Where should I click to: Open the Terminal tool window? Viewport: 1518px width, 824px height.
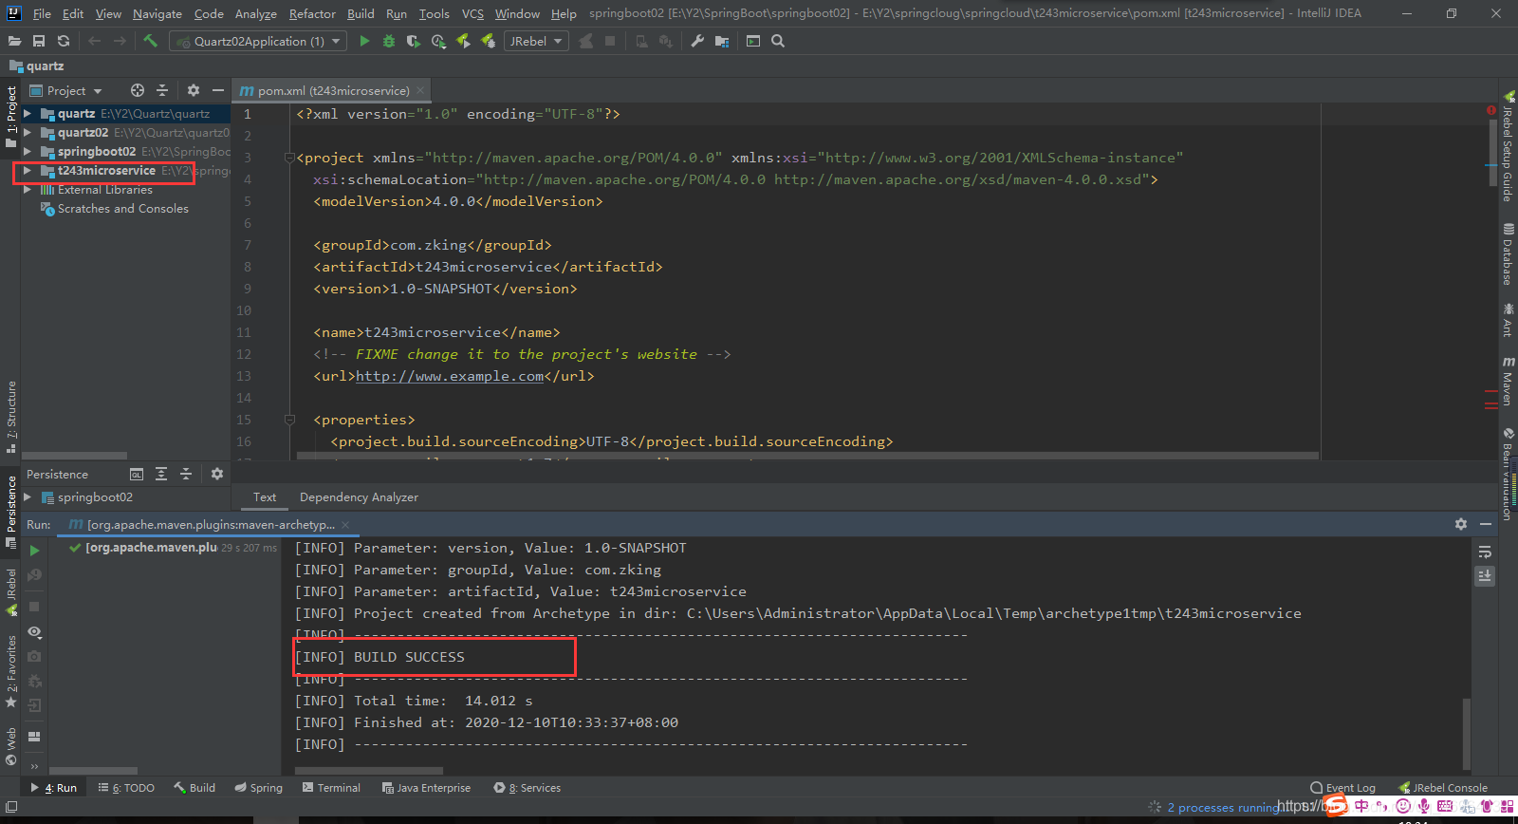click(331, 788)
